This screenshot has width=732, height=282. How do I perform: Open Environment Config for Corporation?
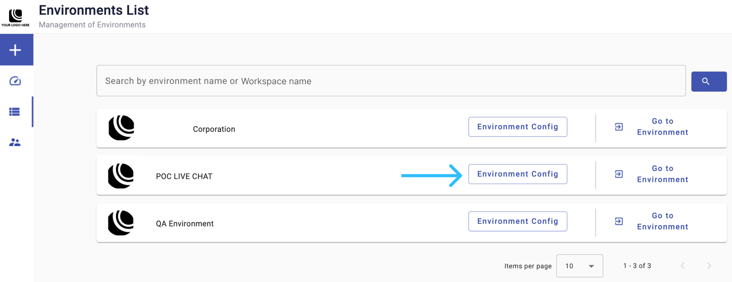tap(518, 127)
